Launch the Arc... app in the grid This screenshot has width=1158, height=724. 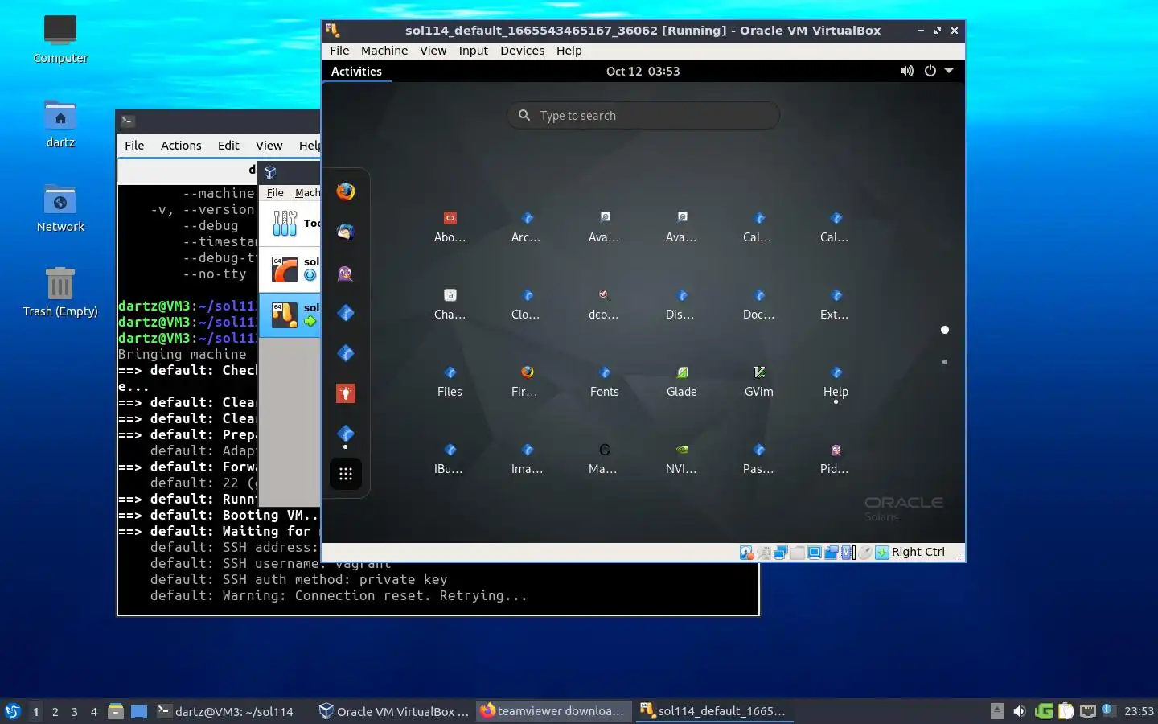point(527,227)
